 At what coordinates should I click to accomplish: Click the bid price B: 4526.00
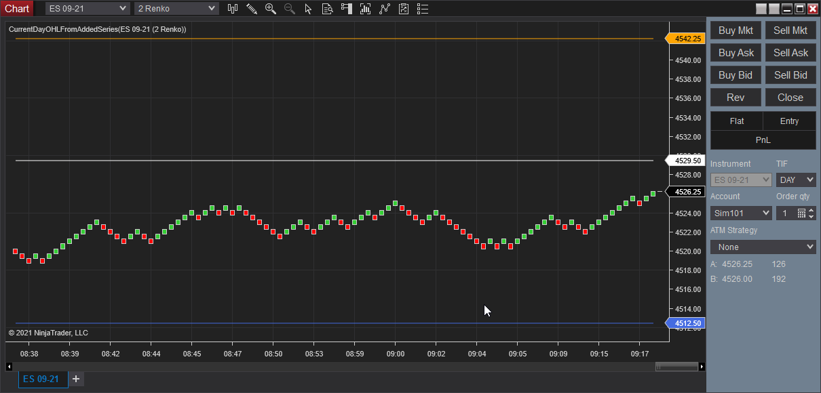tap(730, 279)
